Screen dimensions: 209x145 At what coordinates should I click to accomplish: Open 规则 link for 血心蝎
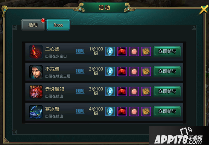pos(80,51)
